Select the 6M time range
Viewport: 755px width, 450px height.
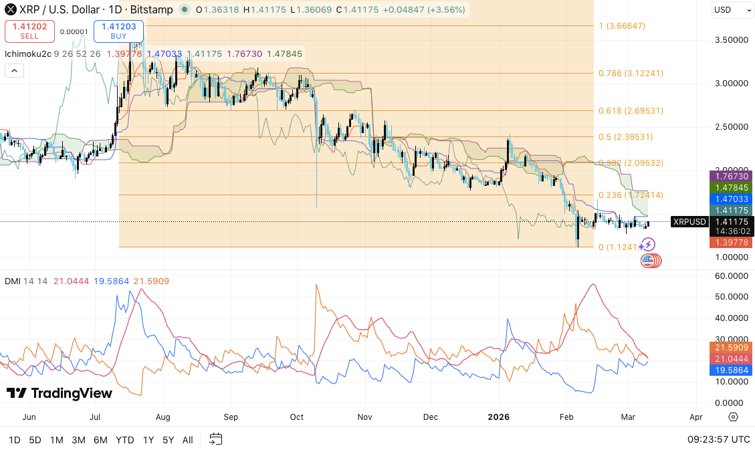100,440
